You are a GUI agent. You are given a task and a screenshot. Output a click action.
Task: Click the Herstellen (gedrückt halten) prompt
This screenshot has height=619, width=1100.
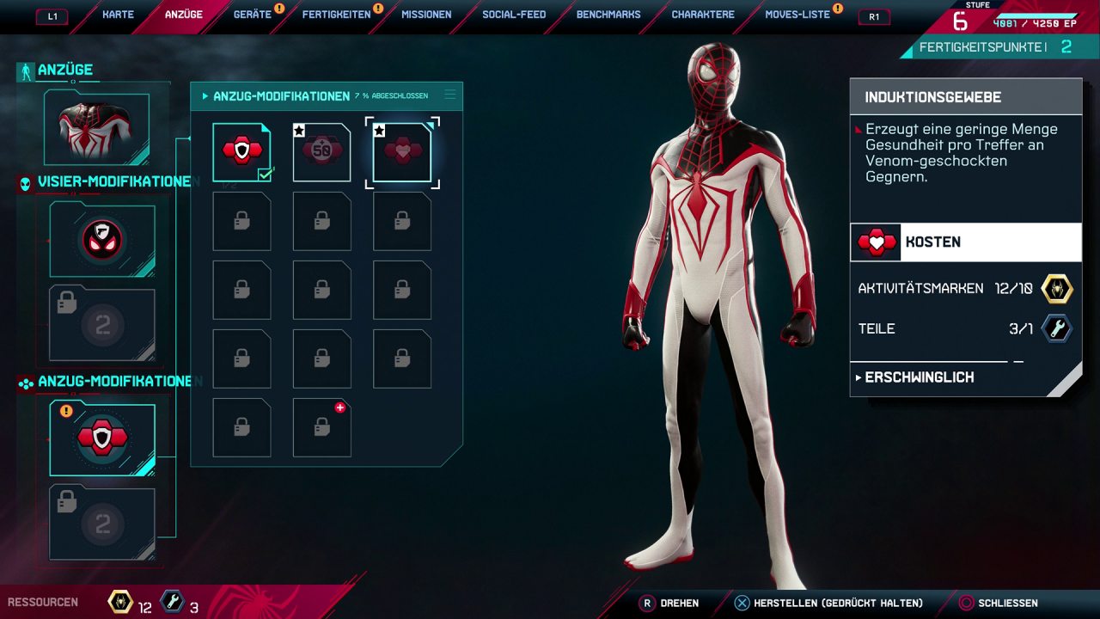pyautogui.click(x=828, y=604)
